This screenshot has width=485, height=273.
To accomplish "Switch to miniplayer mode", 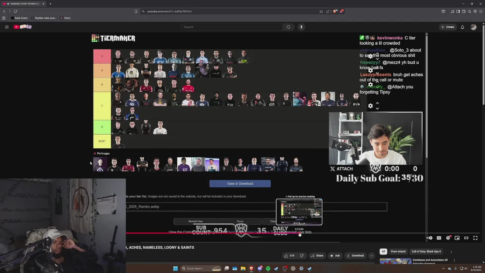I will (x=457, y=238).
